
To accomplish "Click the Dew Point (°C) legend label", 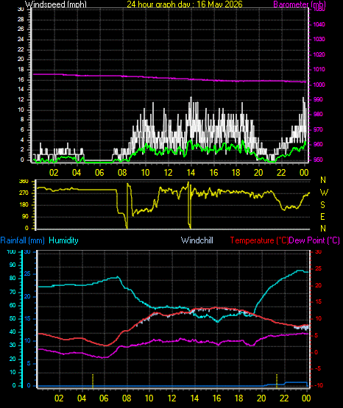I will point(314,240).
